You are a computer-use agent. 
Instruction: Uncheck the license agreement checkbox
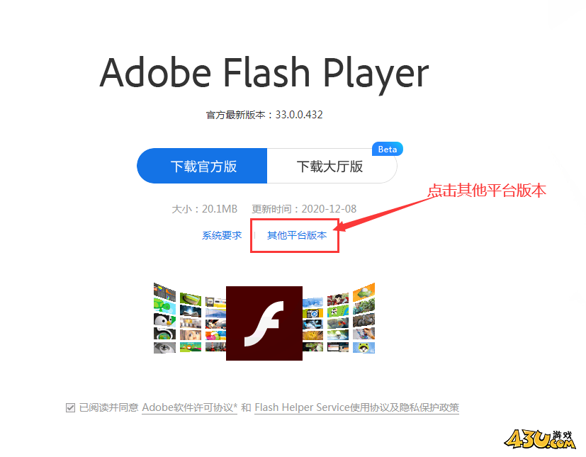[x=70, y=407]
